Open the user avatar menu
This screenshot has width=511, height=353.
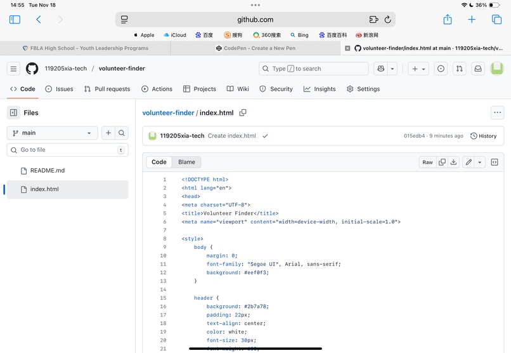(497, 69)
